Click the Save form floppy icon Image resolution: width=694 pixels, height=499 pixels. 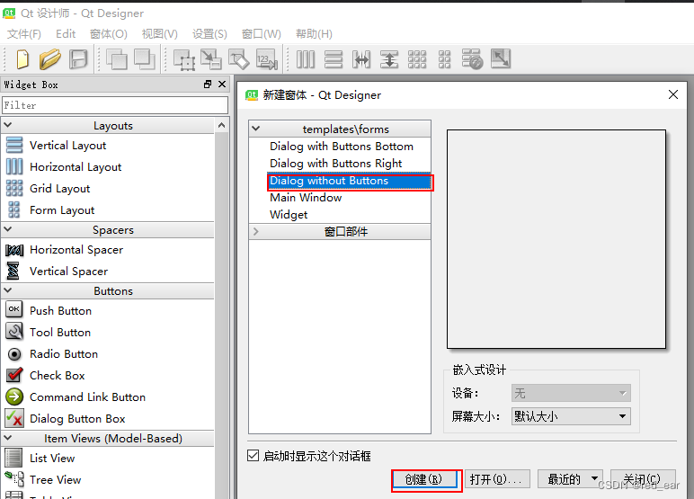pos(78,59)
